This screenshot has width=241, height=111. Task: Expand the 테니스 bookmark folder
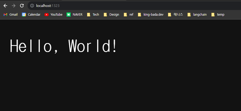coord(175,15)
